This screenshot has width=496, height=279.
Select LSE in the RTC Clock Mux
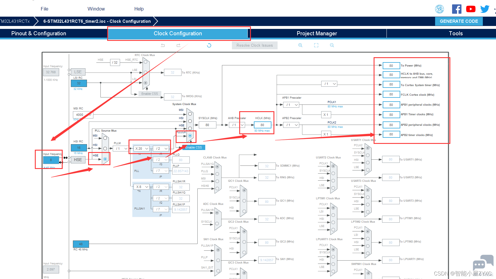(x=146, y=72)
